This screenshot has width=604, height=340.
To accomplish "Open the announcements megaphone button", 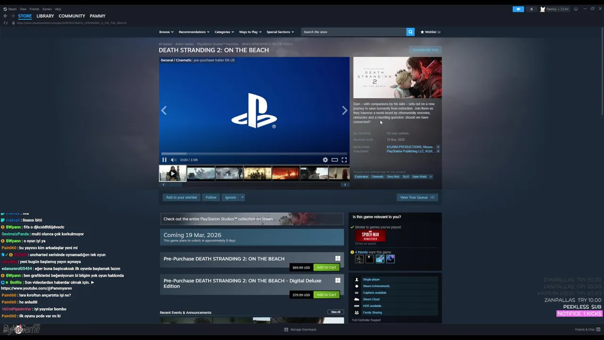I will 518,9.
